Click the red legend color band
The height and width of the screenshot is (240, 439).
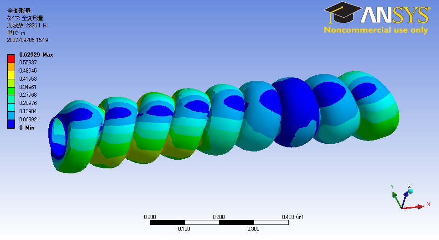pyautogui.click(x=11, y=59)
